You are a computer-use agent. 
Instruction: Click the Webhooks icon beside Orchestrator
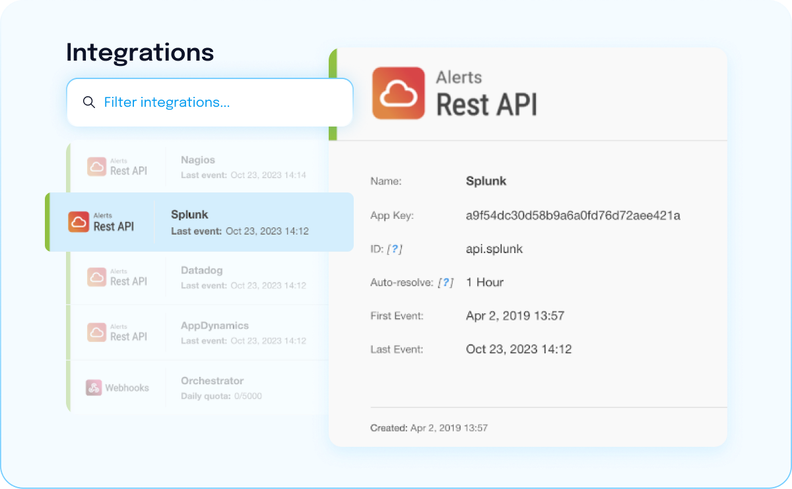click(94, 388)
